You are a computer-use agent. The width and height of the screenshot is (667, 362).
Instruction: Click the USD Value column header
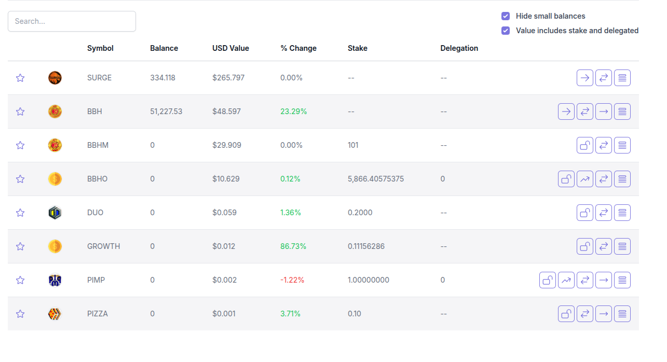[x=230, y=48]
